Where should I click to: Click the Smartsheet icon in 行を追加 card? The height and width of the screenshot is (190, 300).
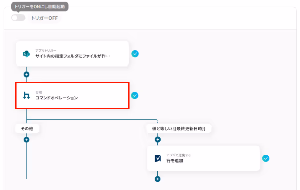pos(158,158)
